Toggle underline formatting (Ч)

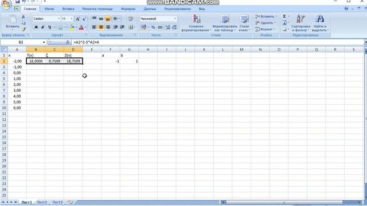tap(50, 27)
